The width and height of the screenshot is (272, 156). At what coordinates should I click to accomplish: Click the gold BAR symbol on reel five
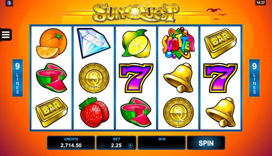click(x=221, y=43)
